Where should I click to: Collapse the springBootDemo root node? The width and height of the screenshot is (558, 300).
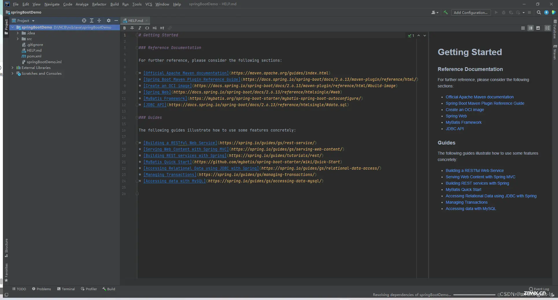12,27
